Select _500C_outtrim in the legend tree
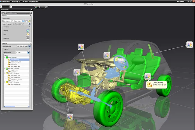The height and width of the screenshot is (130, 195). pyautogui.click(x=14, y=71)
